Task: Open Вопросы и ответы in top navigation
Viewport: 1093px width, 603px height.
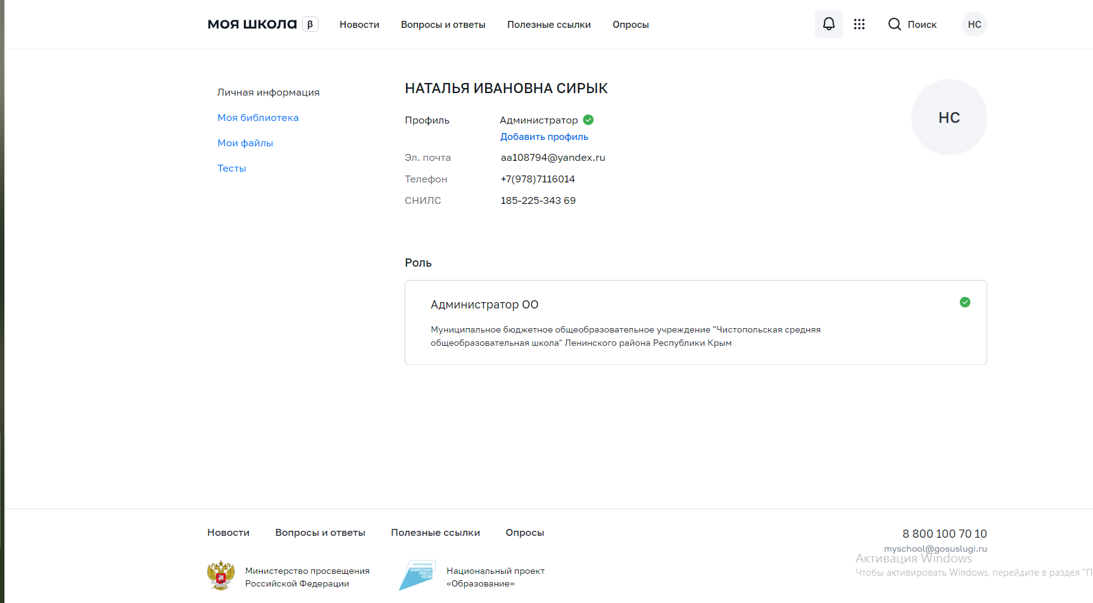Action: (443, 25)
